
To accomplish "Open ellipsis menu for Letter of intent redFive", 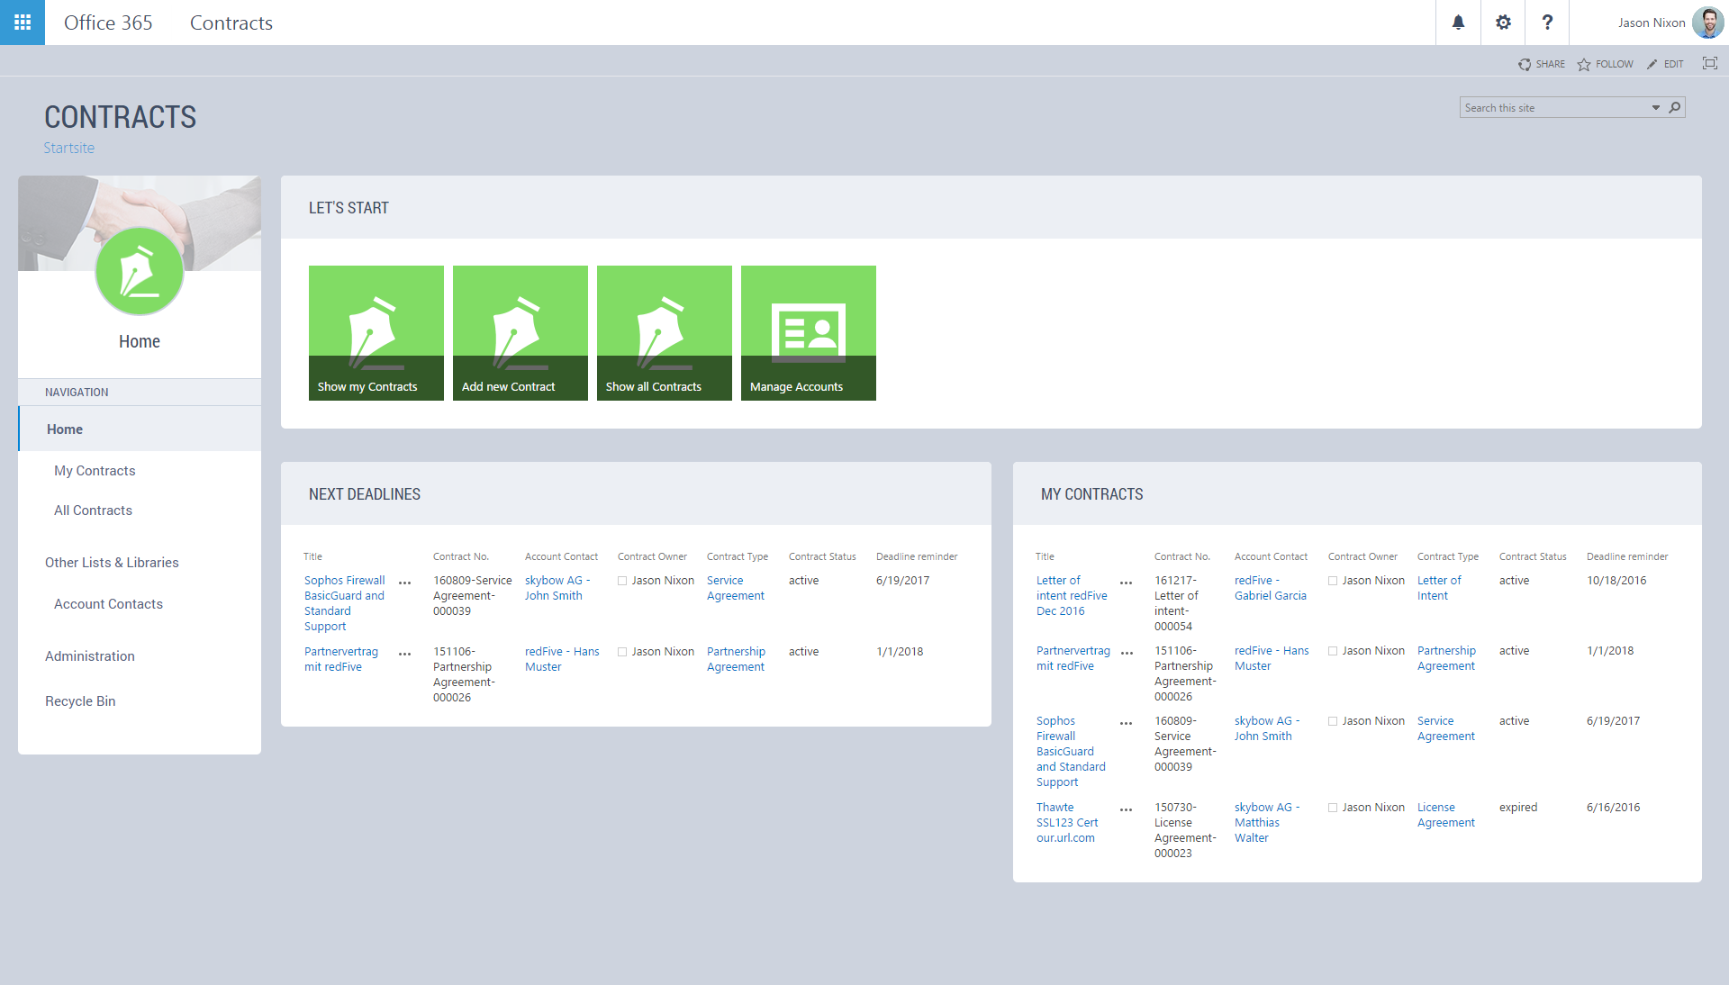I will [1127, 583].
